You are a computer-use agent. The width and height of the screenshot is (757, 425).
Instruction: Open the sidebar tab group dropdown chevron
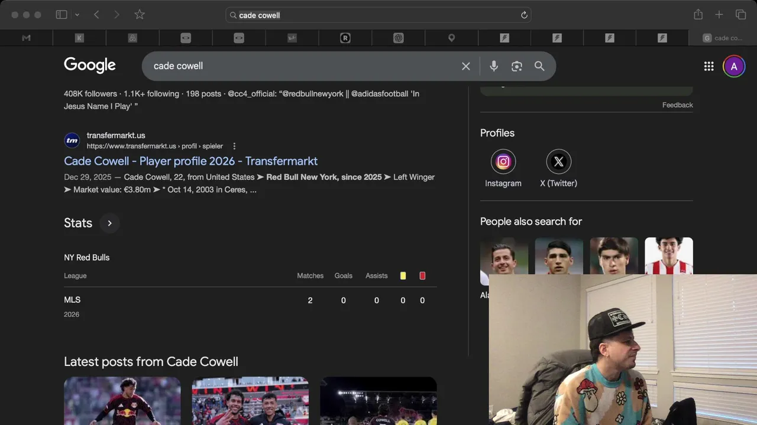[x=77, y=15]
